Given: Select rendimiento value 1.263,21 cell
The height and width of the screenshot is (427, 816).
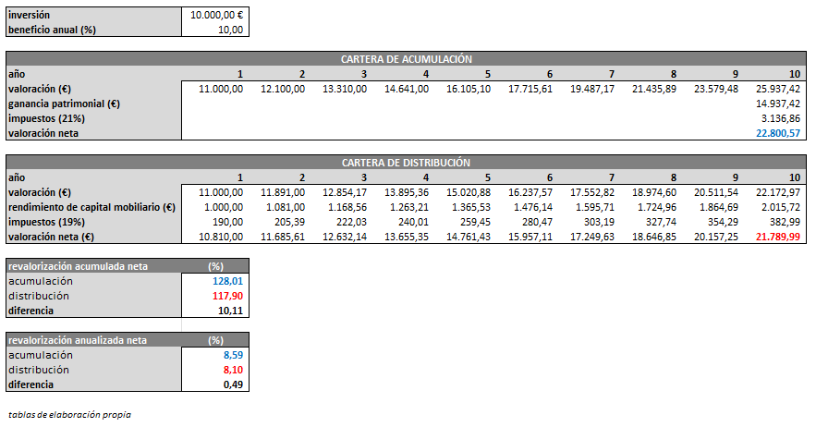Looking at the screenshot, I should [409, 207].
